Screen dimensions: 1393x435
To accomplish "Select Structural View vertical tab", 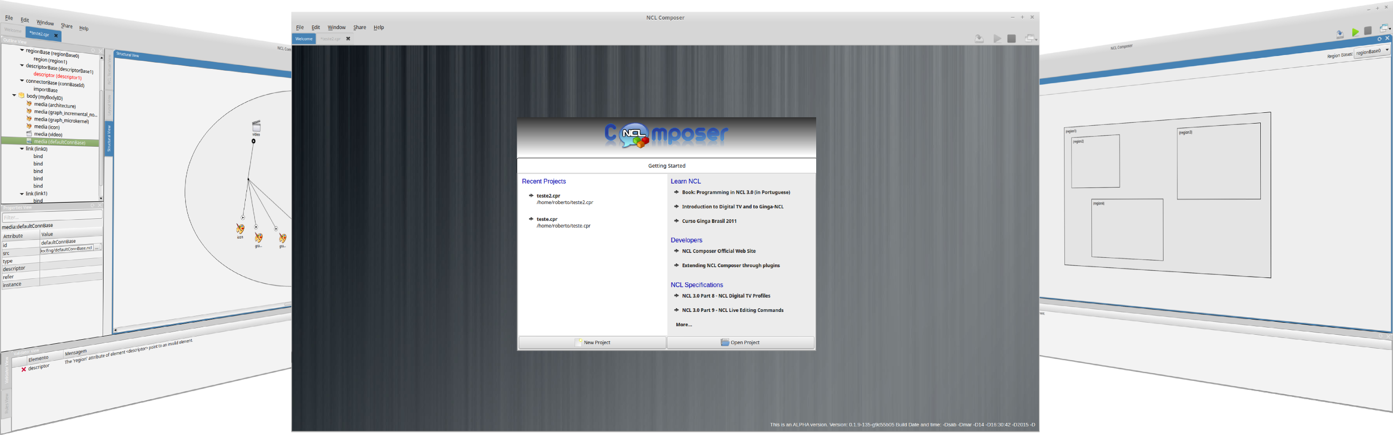I will click(x=109, y=138).
